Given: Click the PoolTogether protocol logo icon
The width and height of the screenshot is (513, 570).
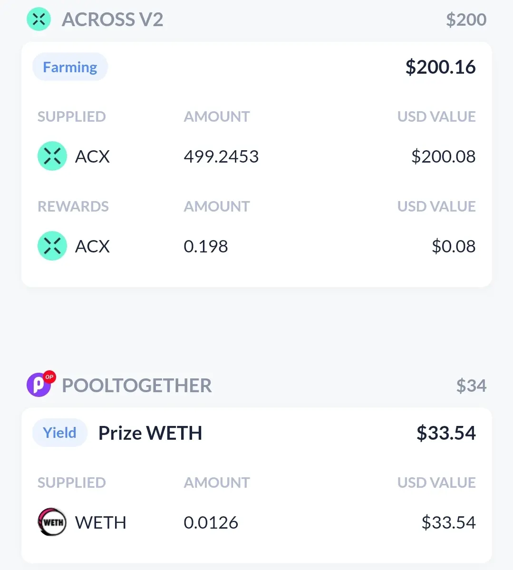Looking at the screenshot, I should point(39,385).
